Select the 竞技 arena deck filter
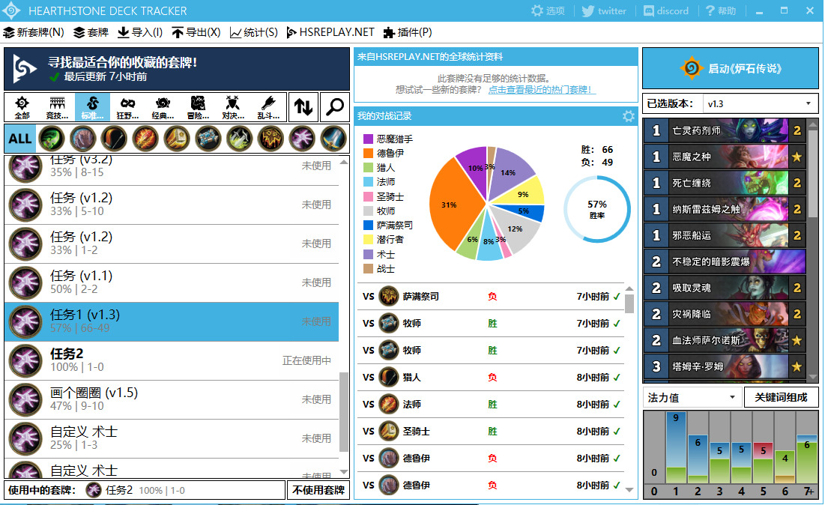 [57, 107]
